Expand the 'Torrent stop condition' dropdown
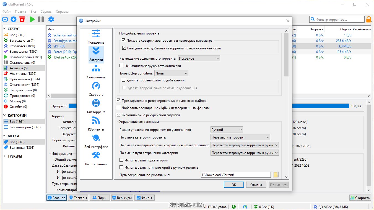This screenshot has width=374, height=210. click(171, 73)
